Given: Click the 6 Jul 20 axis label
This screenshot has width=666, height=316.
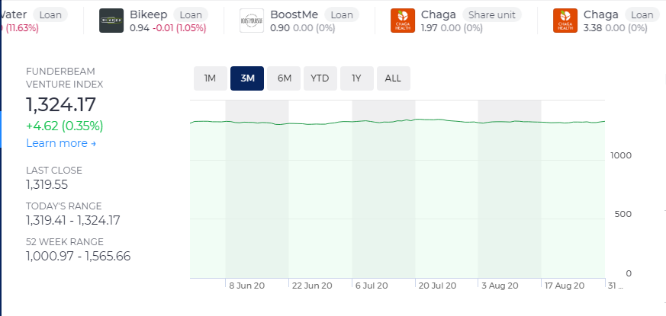Looking at the screenshot, I should click(372, 286).
